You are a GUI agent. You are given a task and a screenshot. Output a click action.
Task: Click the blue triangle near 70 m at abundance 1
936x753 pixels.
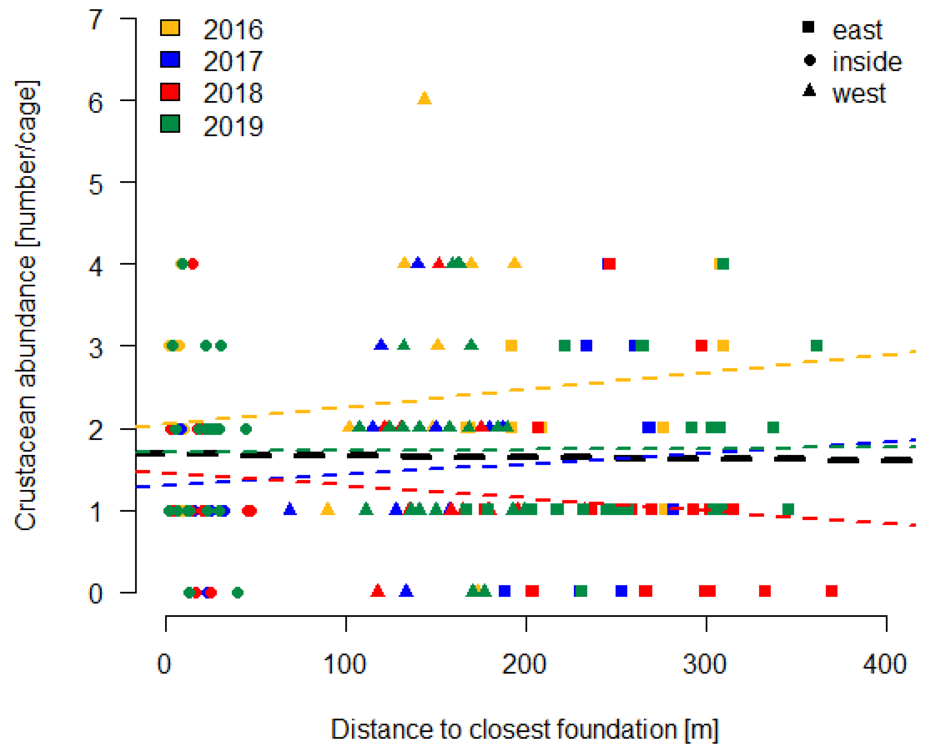coord(290,510)
